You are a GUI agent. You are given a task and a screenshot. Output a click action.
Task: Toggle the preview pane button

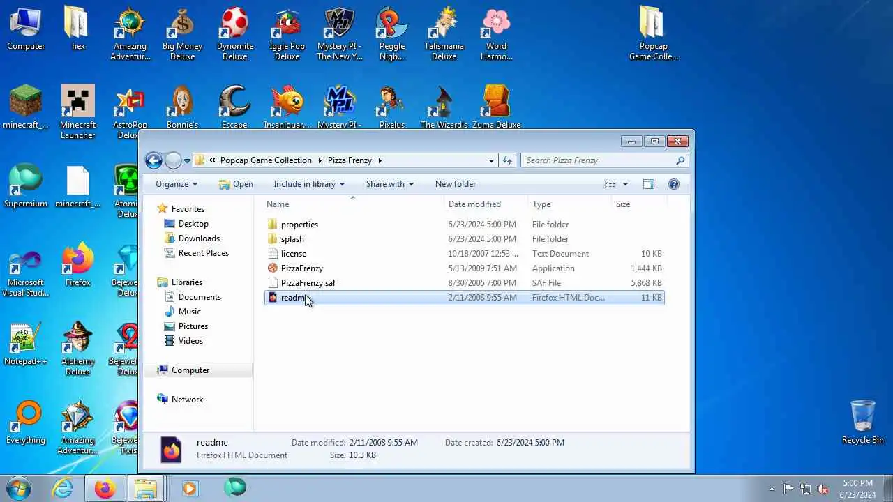point(648,184)
